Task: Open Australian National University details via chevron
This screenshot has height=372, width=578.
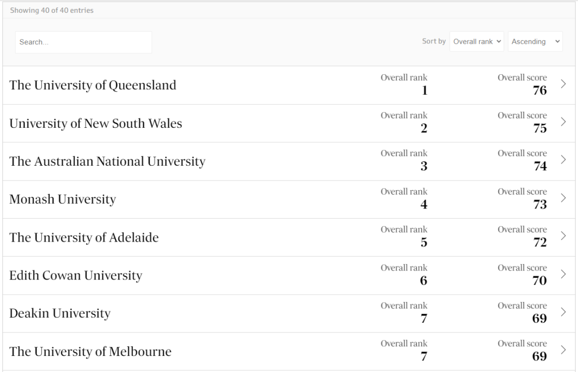Action: pyautogui.click(x=563, y=160)
